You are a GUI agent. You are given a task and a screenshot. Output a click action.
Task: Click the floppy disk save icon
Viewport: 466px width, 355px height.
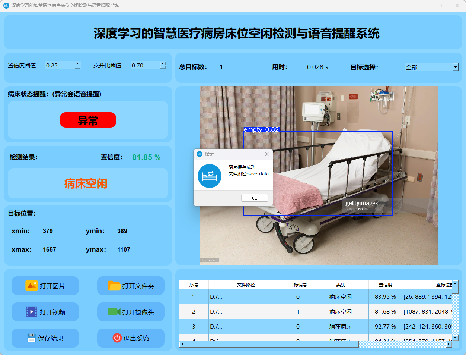32,338
